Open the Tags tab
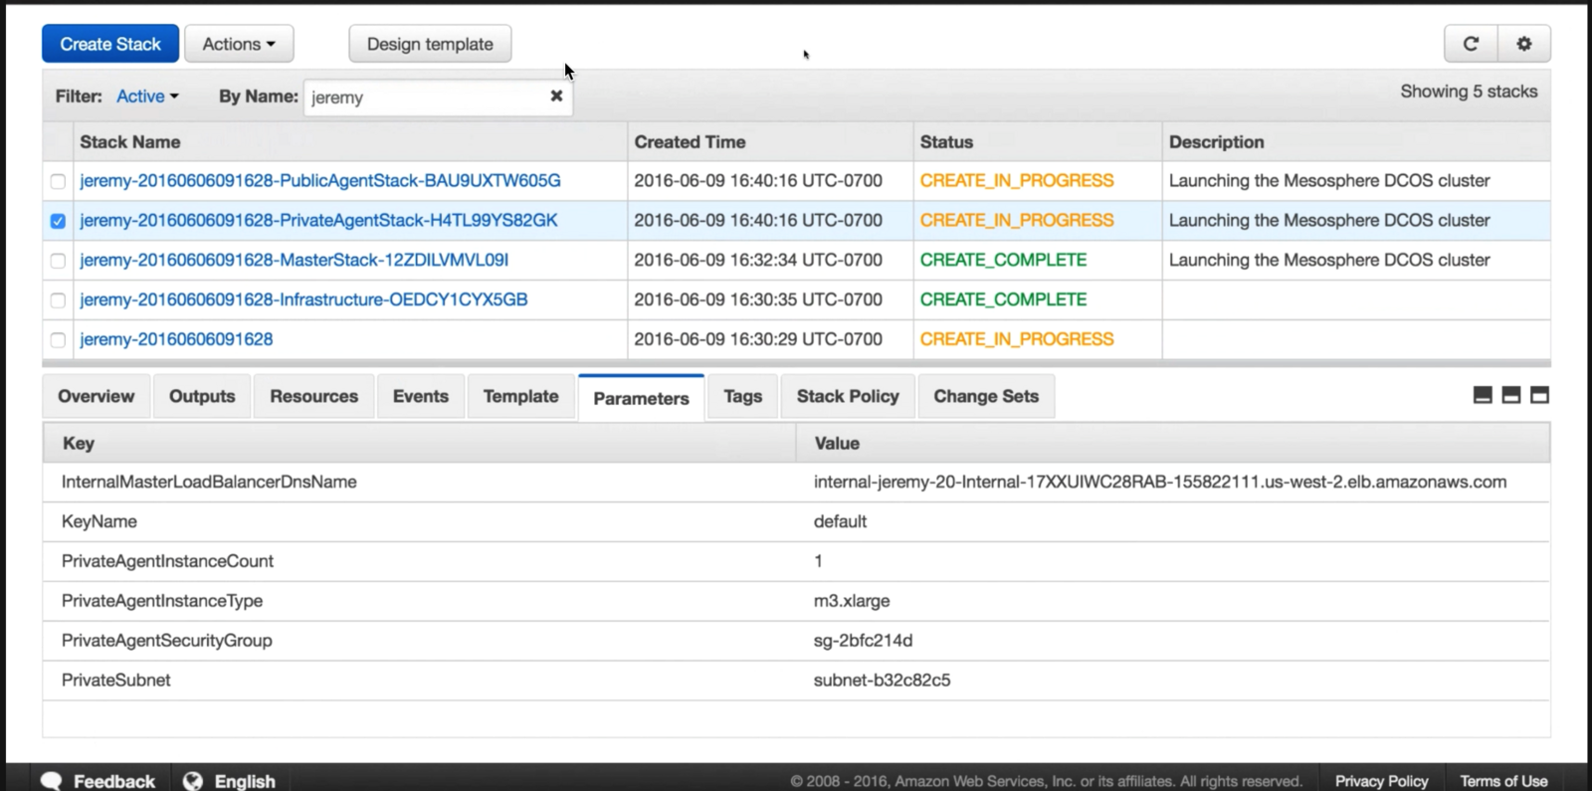1592x791 pixels. [742, 396]
